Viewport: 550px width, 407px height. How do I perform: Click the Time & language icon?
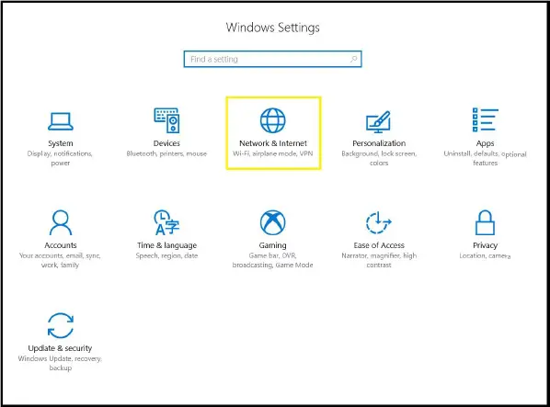click(166, 222)
